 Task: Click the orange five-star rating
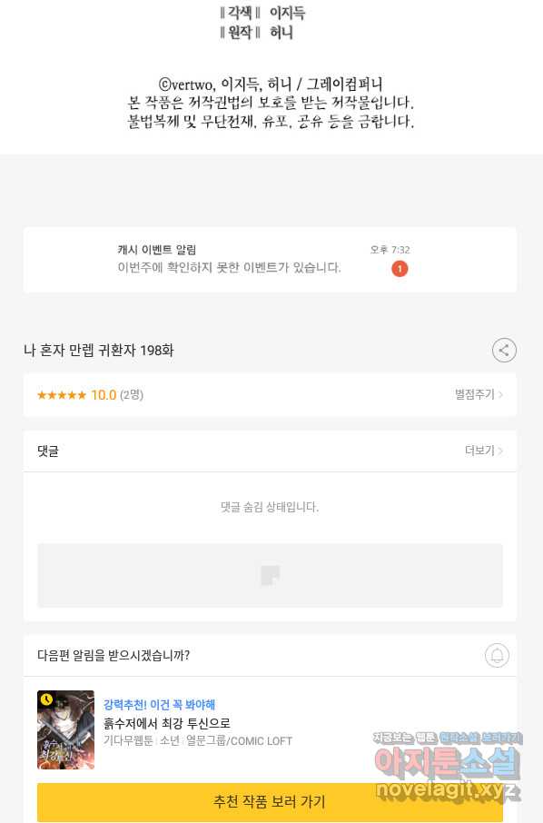click(x=62, y=395)
